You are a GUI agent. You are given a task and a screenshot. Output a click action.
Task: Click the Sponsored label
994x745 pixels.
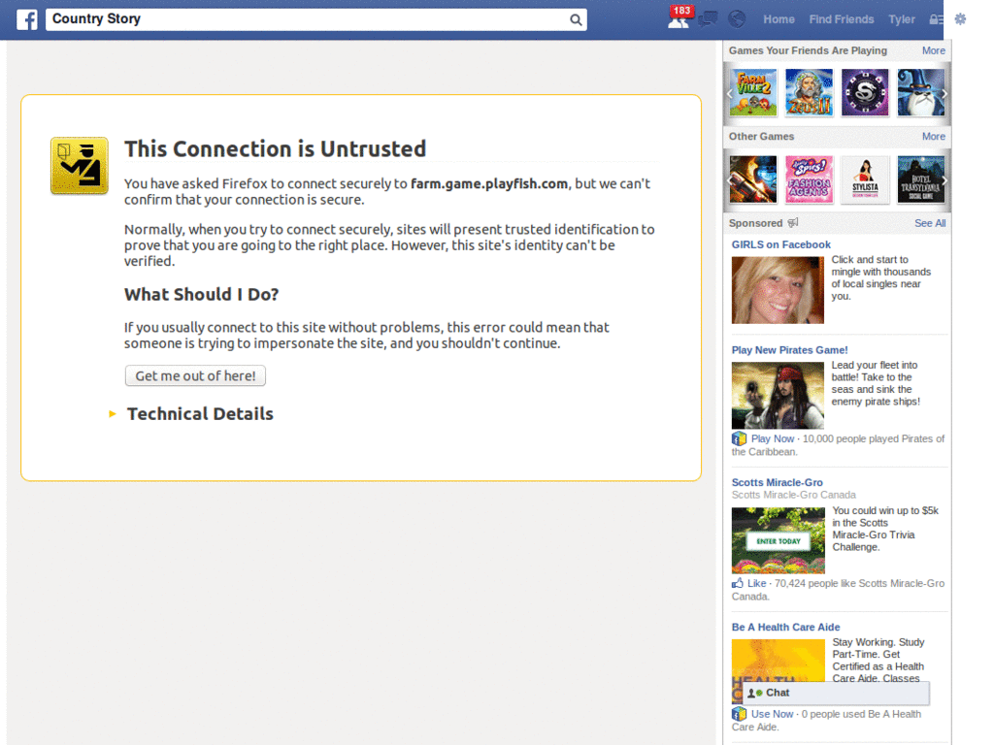point(755,223)
